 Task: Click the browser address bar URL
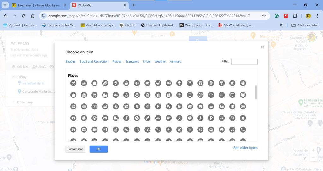149,16
